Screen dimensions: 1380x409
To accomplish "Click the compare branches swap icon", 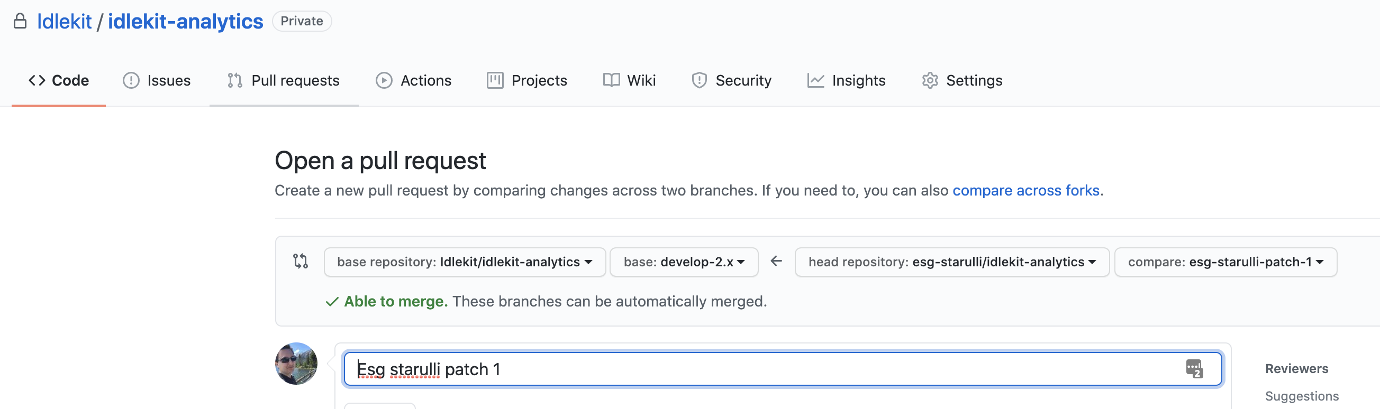I will [301, 261].
